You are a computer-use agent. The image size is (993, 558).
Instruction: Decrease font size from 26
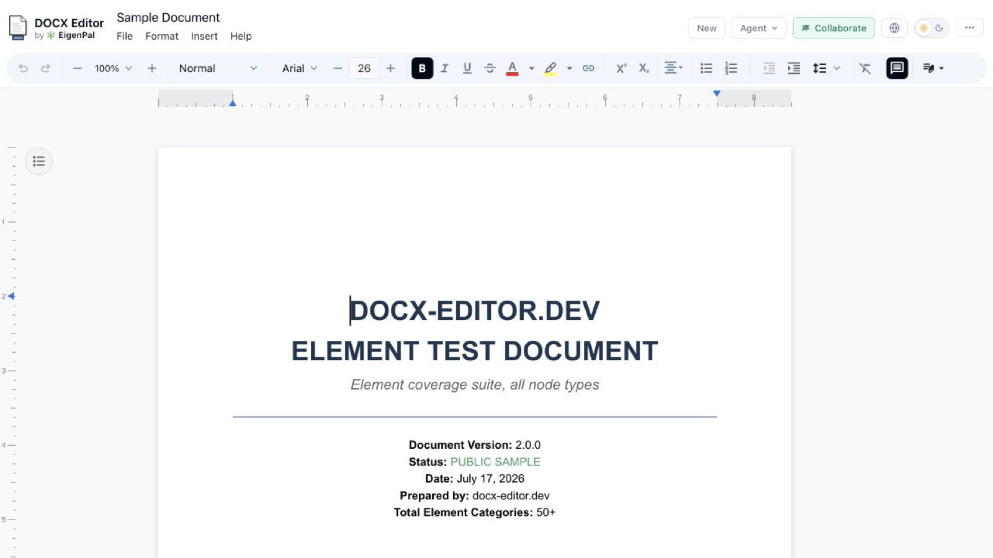click(338, 68)
